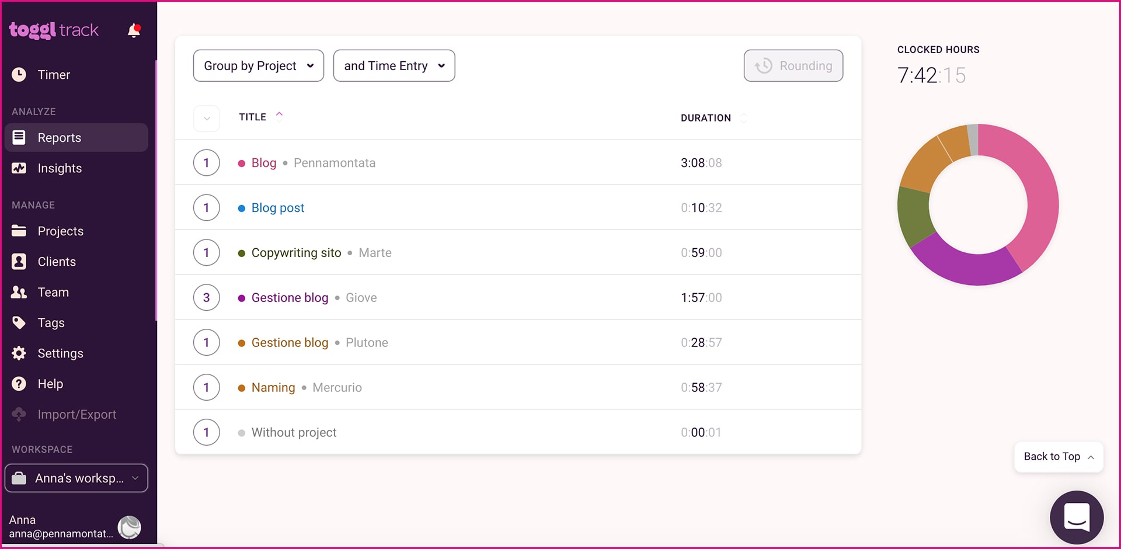Open the chat support bubble

[1076, 517]
